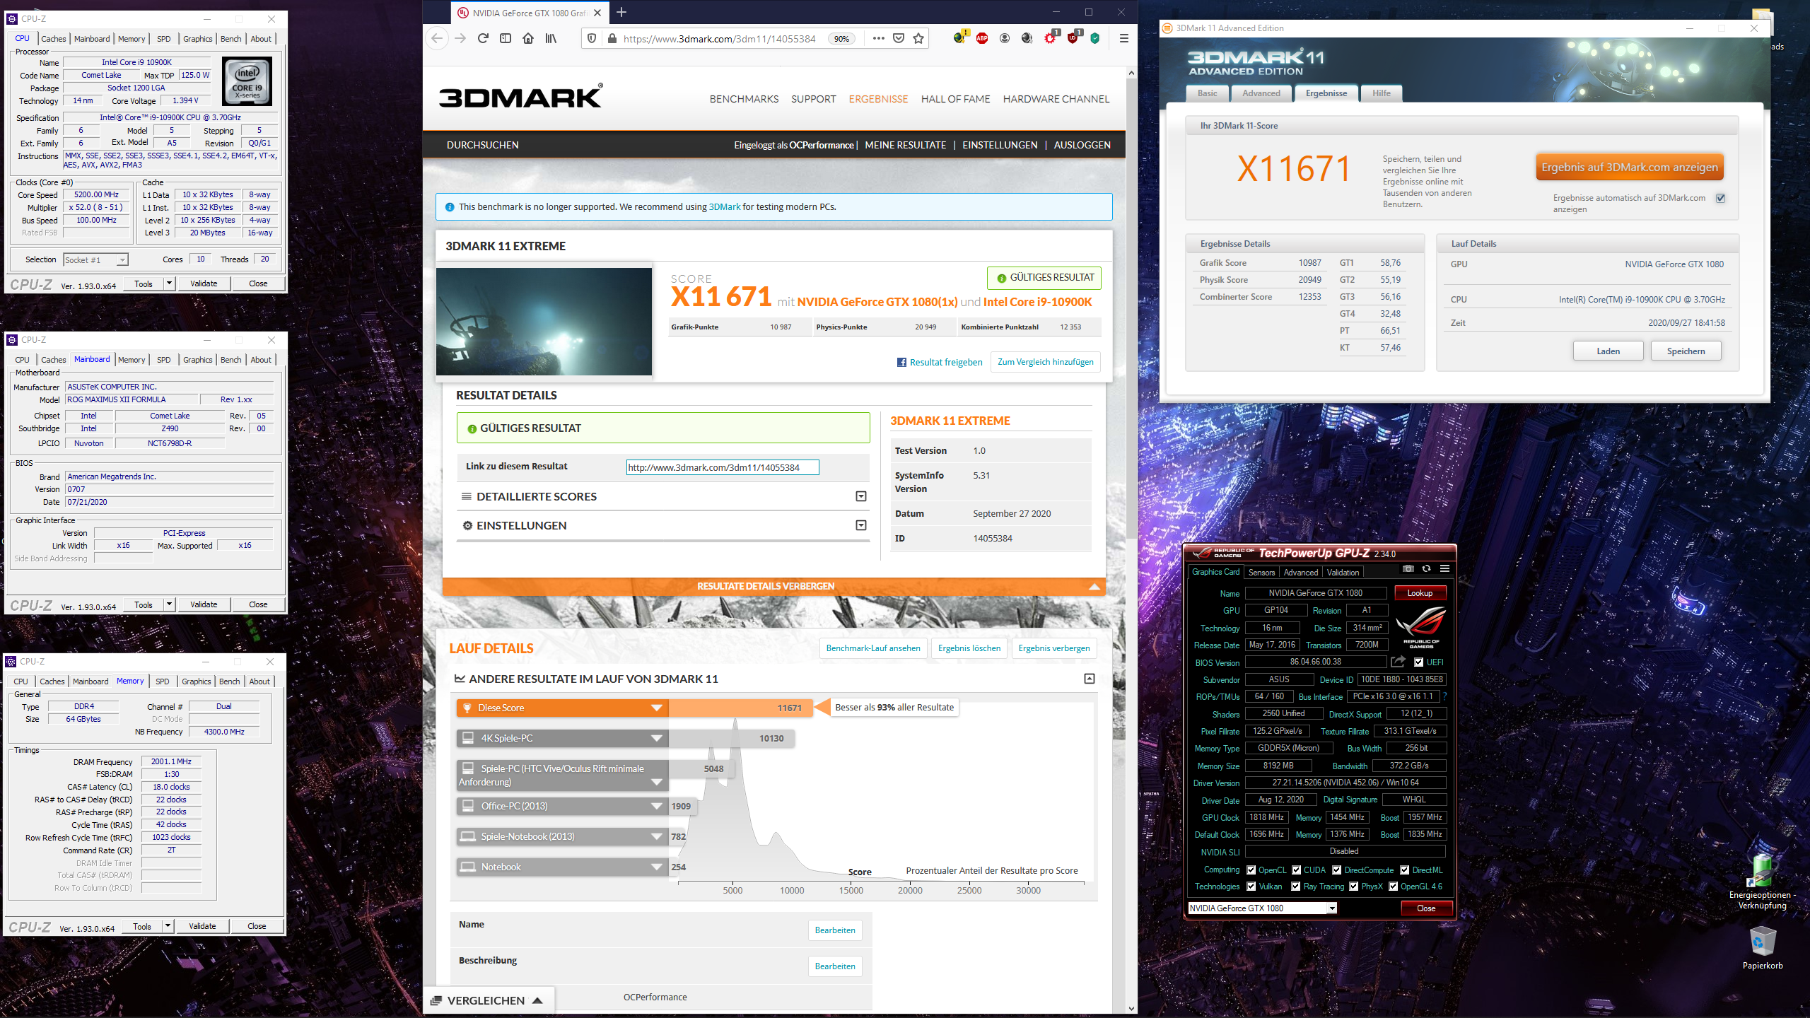Screen dimensions: 1810x1018
Task: Toggle DirectML checkbox in GPU-Z
Action: pos(1404,870)
